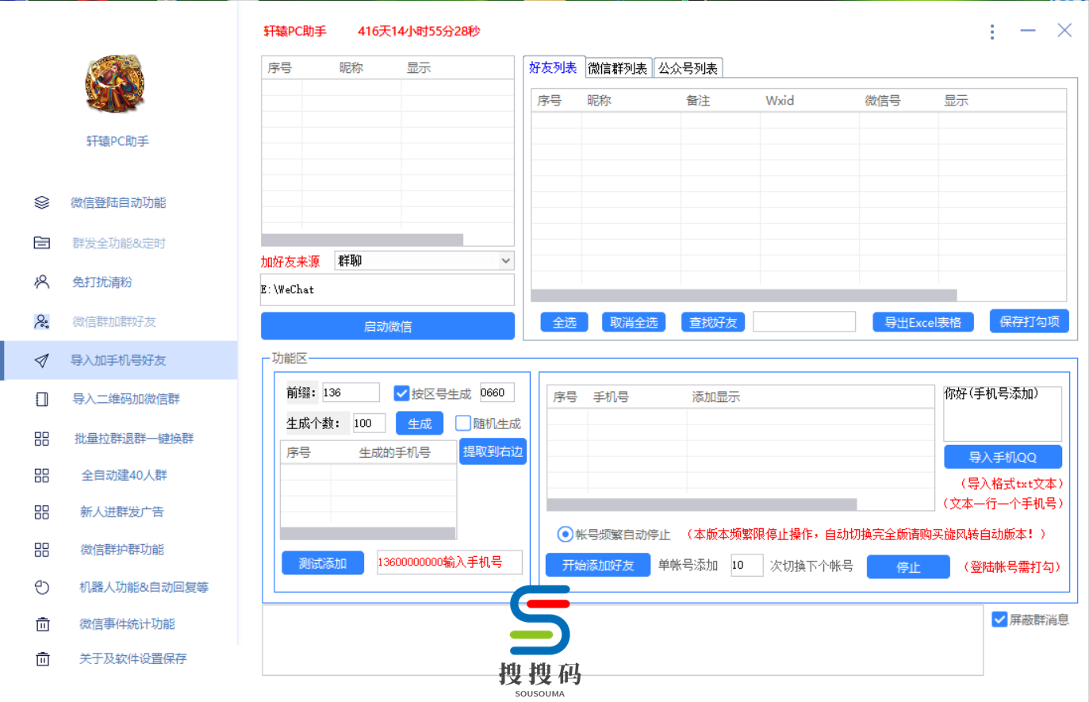Click the 开始添加好友 button
Image resolution: width=1089 pixels, height=702 pixels.
pyautogui.click(x=598, y=566)
